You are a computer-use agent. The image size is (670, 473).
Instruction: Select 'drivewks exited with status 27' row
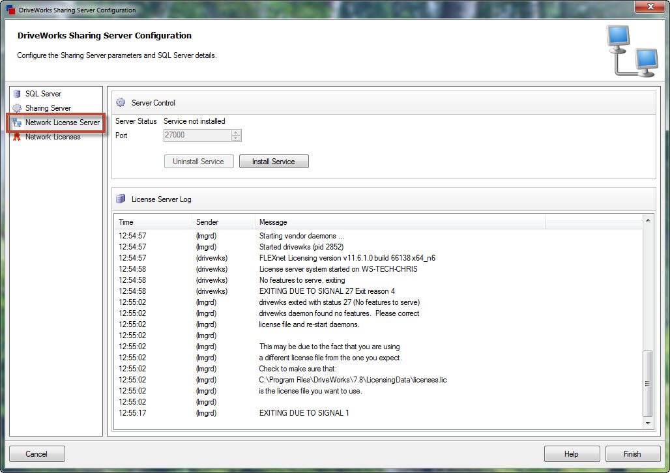pos(379,302)
